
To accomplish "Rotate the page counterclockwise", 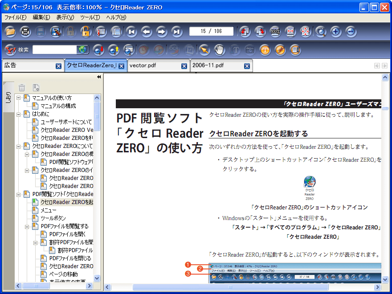I will [x=245, y=32].
